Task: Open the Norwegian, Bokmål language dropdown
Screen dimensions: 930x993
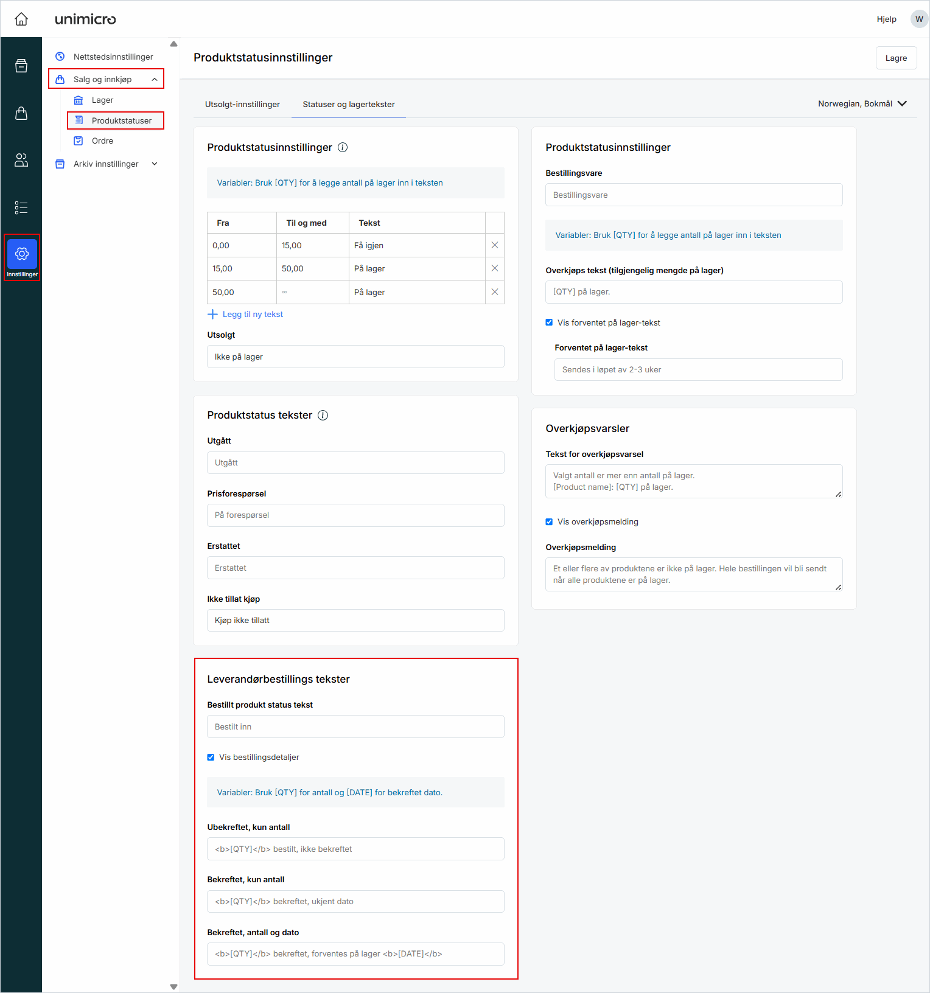Action: (862, 104)
